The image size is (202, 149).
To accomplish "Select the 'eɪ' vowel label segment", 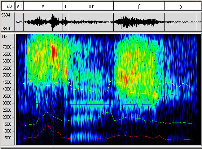I will point(91,6).
